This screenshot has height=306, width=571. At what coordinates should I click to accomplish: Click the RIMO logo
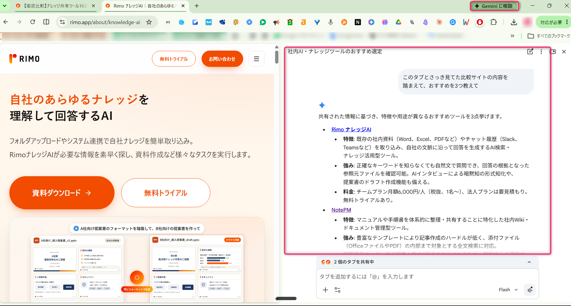click(x=24, y=58)
